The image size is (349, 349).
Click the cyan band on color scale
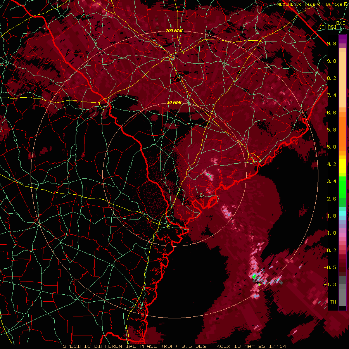coord(342,213)
